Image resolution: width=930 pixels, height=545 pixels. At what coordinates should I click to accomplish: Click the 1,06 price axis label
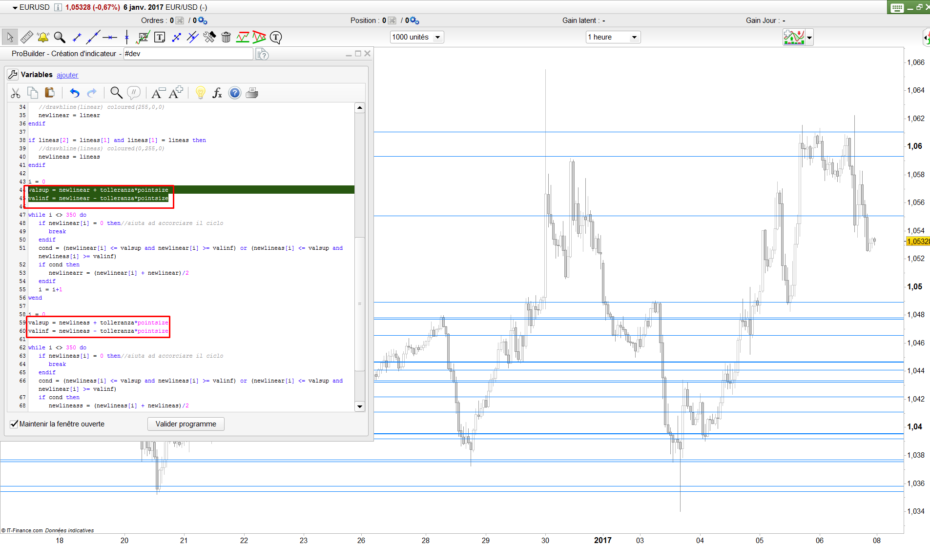915,146
